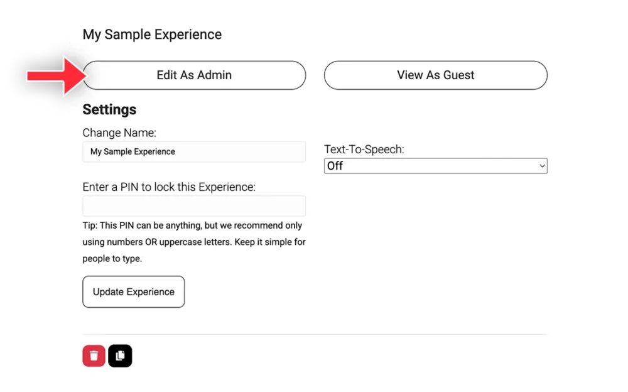The width and height of the screenshot is (628, 392).
Task: Click the red arrow pointing at Edit As Admin
Action: [56, 76]
